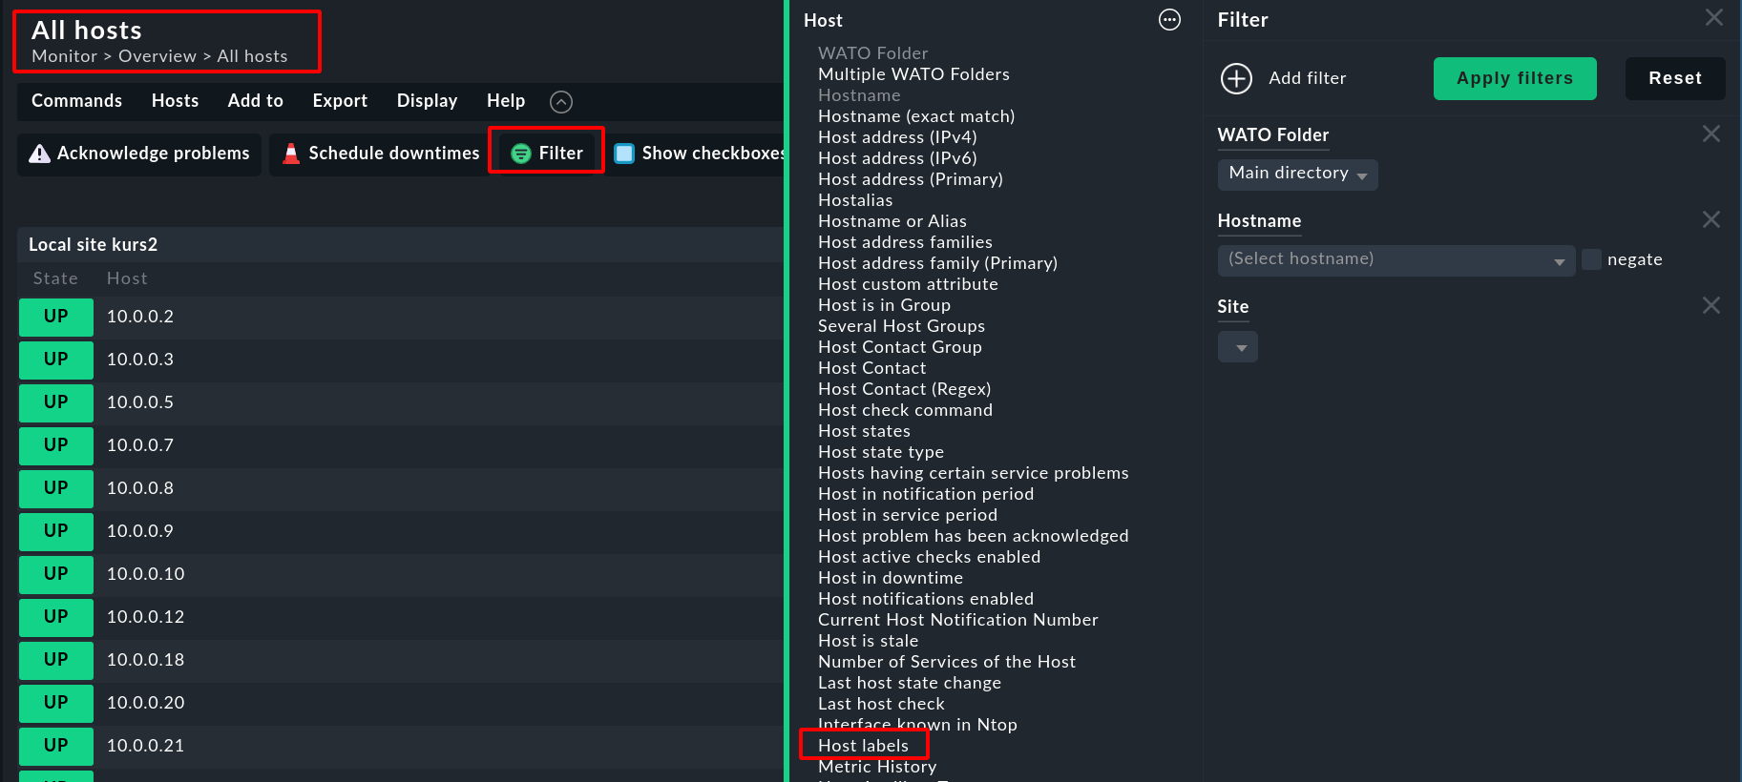Click the Acknowledge problems warning icon

coord(39,154)
